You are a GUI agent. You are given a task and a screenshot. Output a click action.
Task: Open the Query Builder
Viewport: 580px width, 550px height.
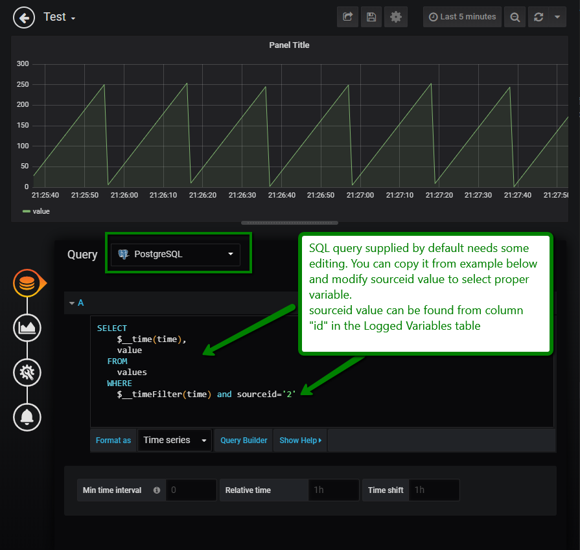(243, 440)
